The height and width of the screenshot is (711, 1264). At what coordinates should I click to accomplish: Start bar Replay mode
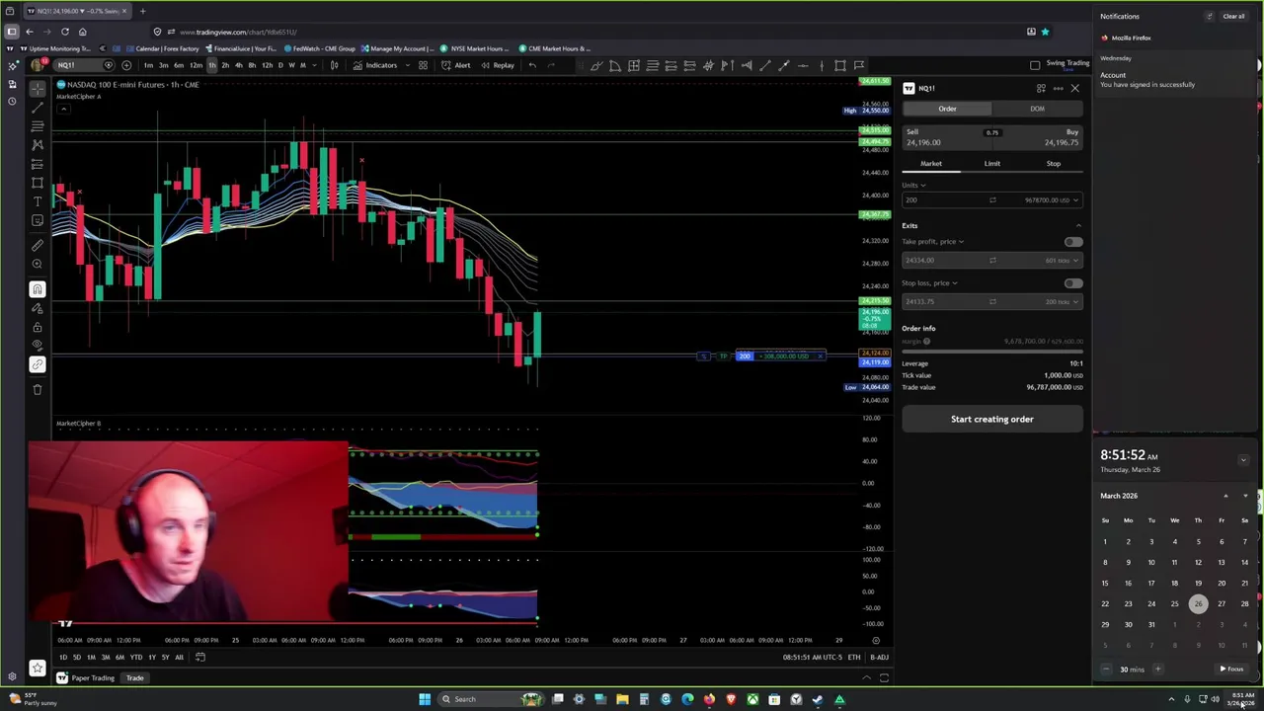[x=497, y=65]
